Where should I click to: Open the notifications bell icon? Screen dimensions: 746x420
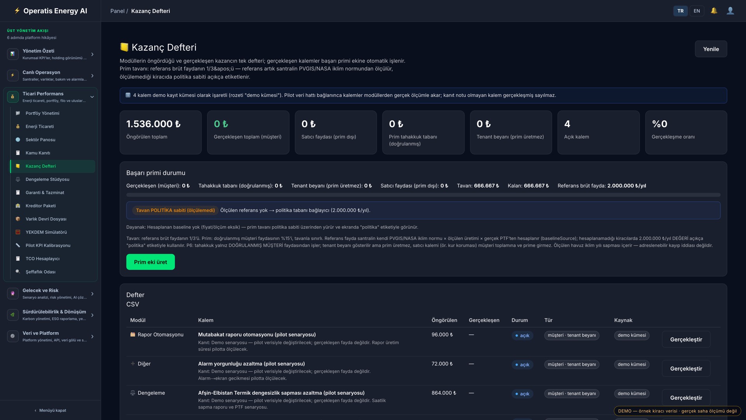pos(714,11)
